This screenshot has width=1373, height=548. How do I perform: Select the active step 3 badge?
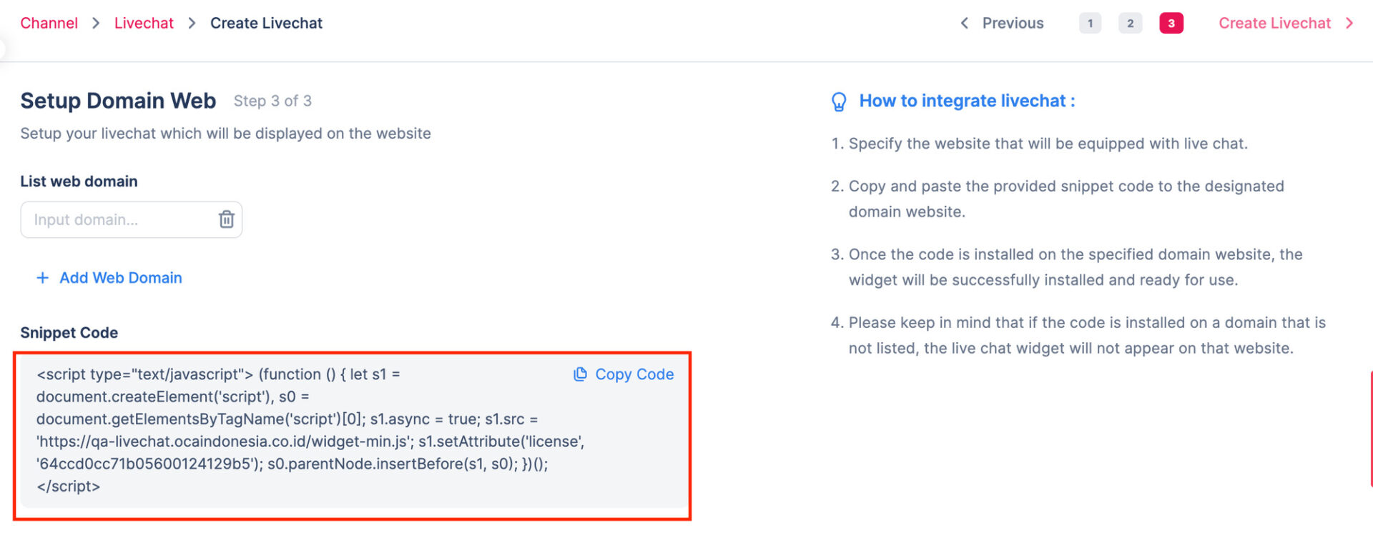(x=1171, y=24)
